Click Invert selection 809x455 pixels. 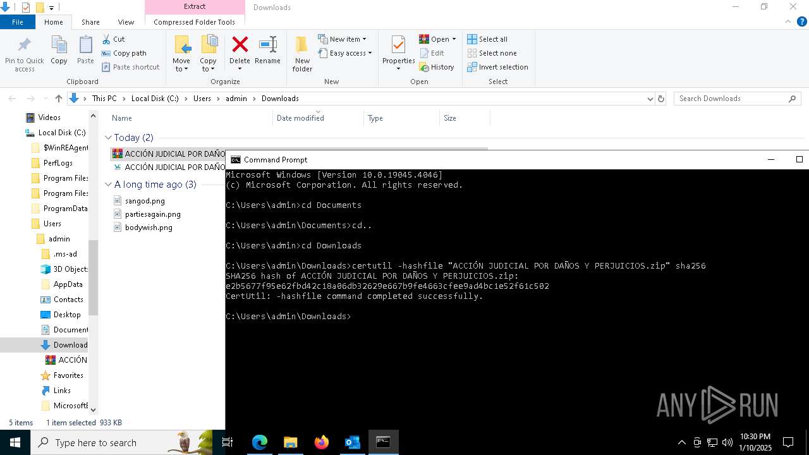pos(497,67)
